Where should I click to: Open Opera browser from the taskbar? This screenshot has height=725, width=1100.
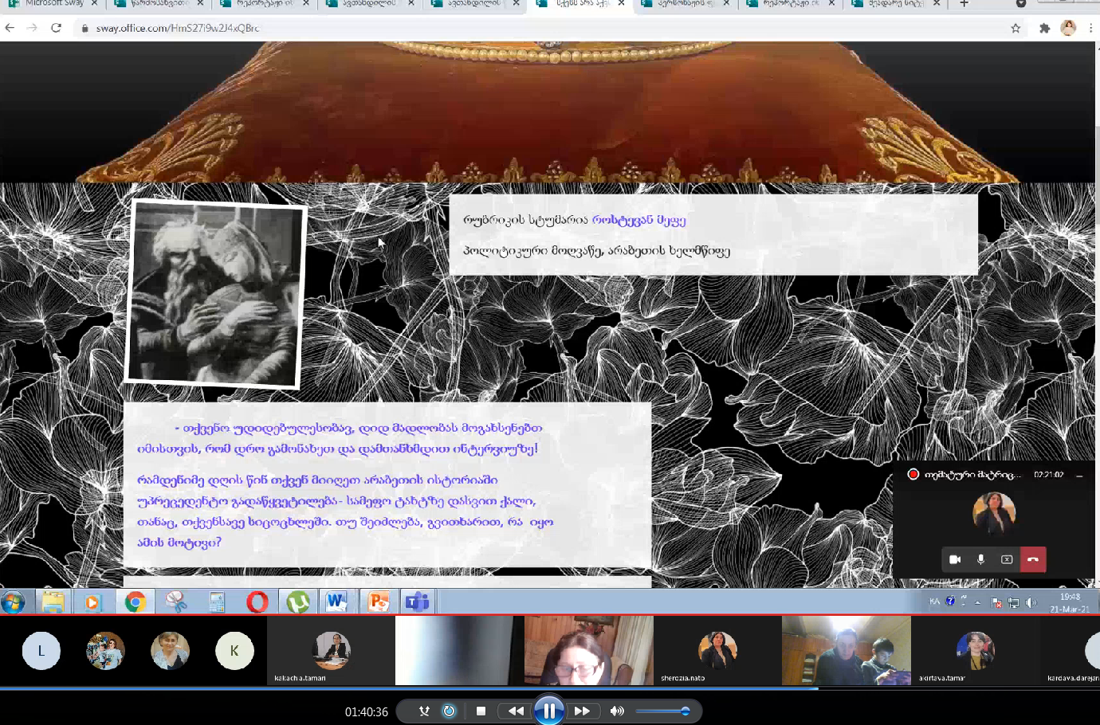pyautogui.click(x=257, y=602)
